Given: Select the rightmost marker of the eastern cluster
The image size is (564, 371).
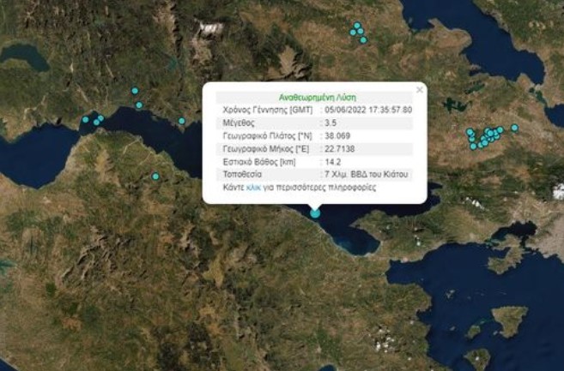Looking at the screenshot, I should tap(515, 128).
